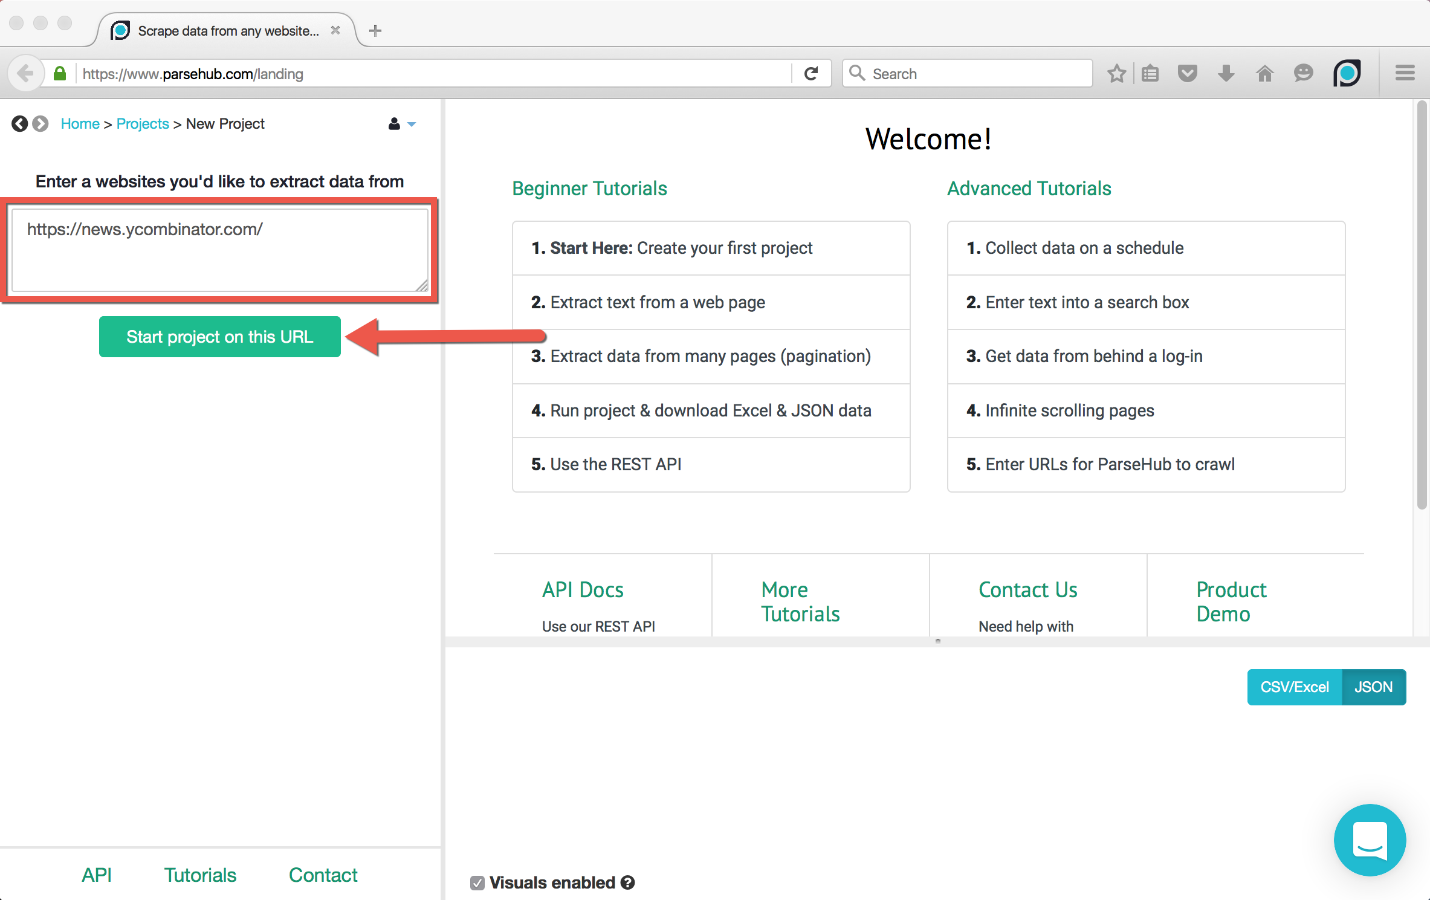This screenshot has height=900, width=1430.
Task: Click Start project on this URL
Action: coord(219,337)
